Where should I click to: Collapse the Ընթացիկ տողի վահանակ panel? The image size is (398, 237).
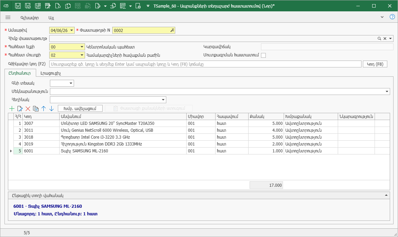386,195
